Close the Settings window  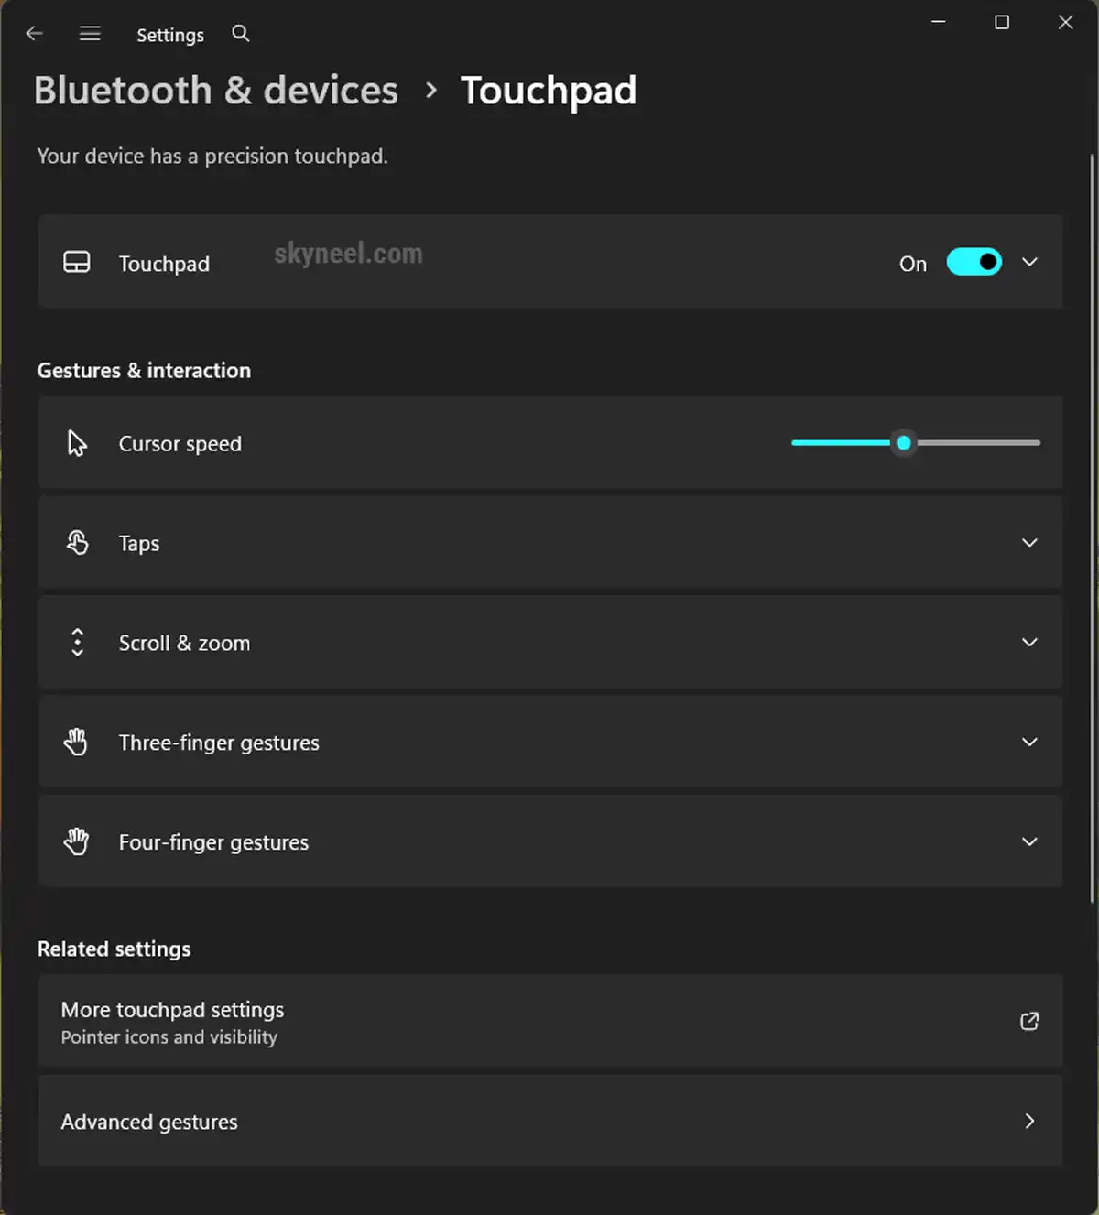pyautogui.click(x=1065, y=22)
